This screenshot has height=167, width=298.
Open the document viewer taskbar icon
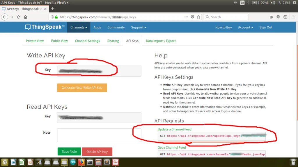(115, 162)
